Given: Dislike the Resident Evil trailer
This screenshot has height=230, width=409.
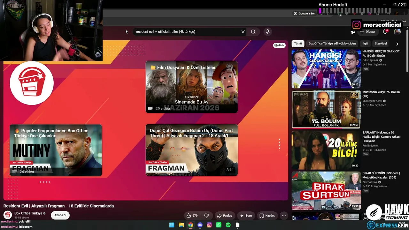Looking at the screenshot, I should (206, 216).
